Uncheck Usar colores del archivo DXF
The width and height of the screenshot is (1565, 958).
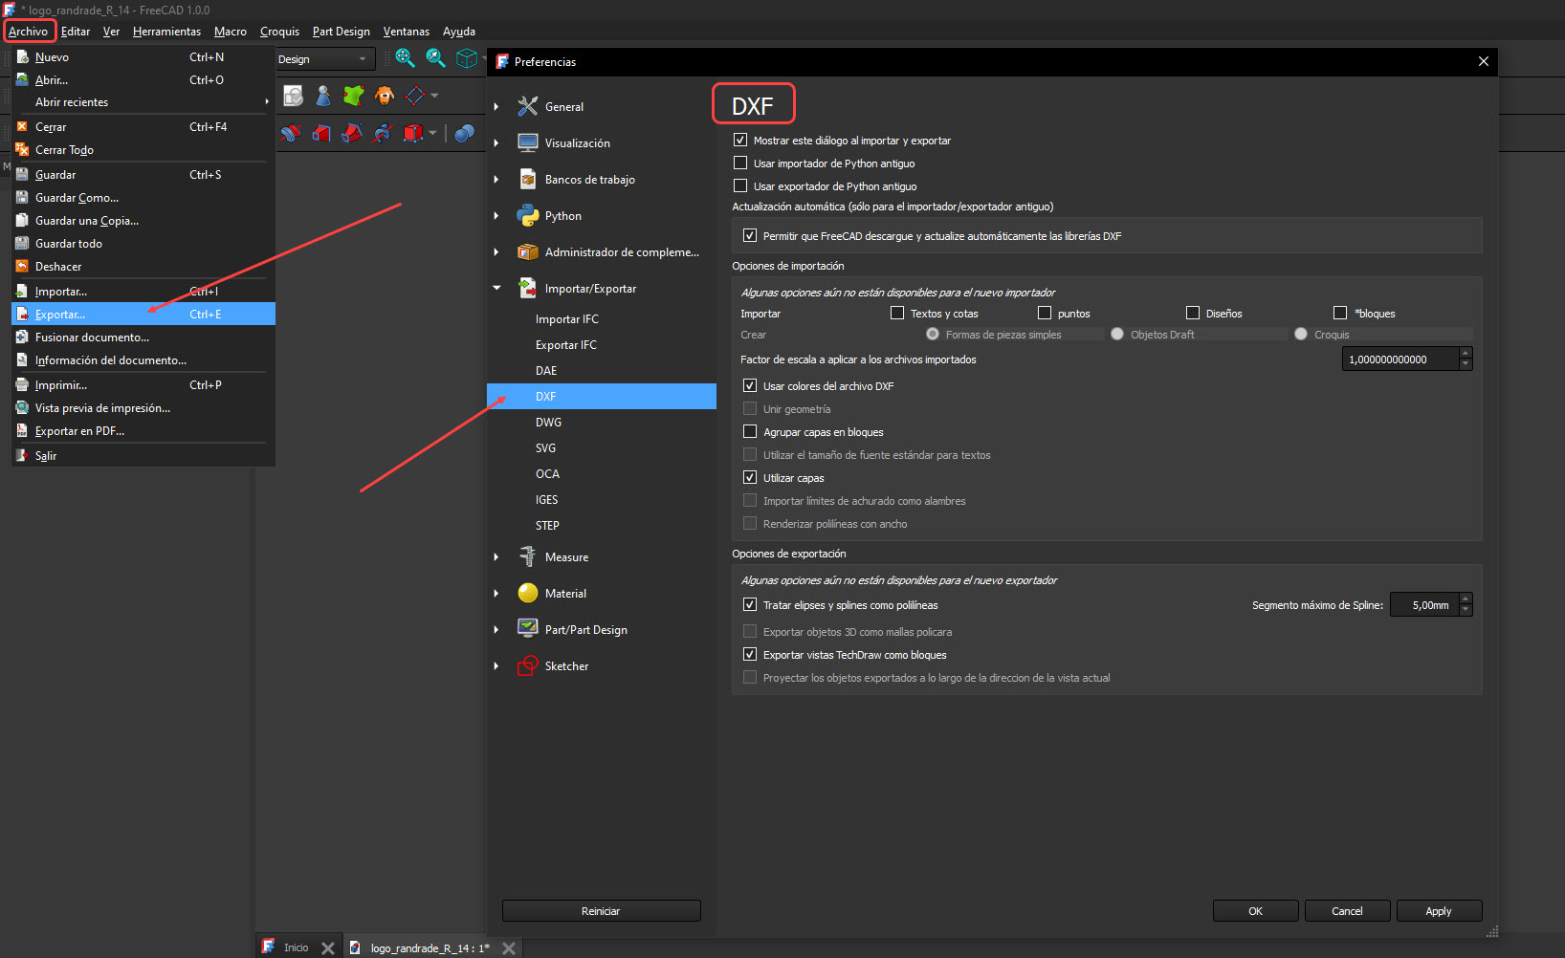tap(750, 385)
